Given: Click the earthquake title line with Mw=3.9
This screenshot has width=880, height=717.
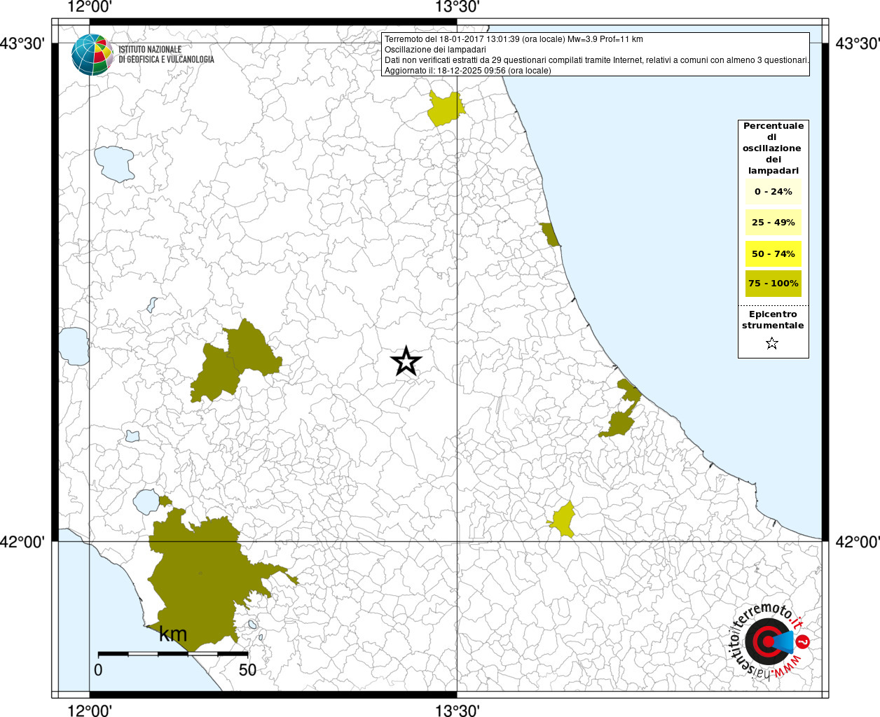Looking at the screenshot, I should point(514,39).
